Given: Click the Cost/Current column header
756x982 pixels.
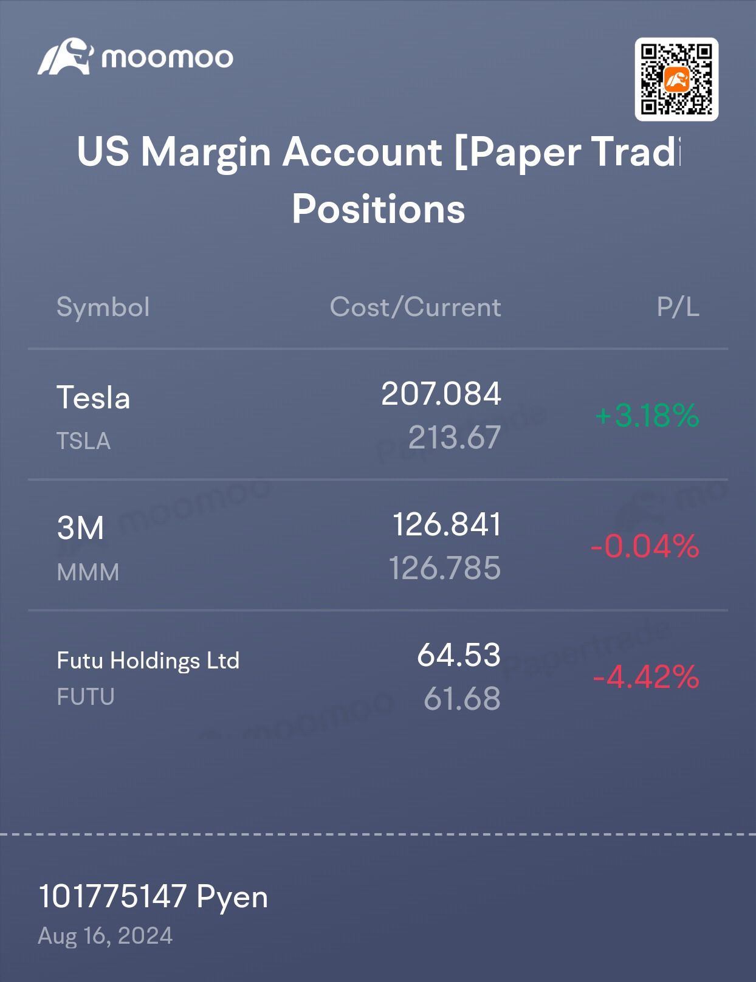Looking at the screenshot, I should (x=416, y=307).
